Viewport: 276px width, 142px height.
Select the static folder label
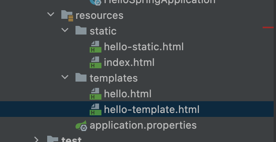click(103, 31)
